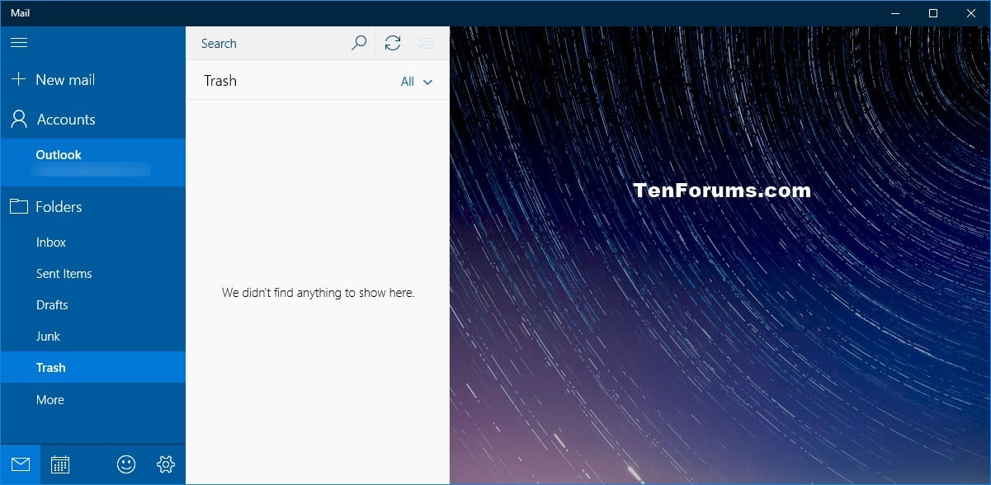Click the 'We didn't find anything' message

pos(318,292)
